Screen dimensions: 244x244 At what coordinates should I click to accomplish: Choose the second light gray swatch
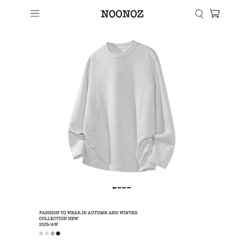click(47, 234)
